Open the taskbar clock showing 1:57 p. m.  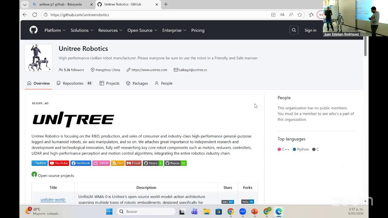(x=356, y=211)
